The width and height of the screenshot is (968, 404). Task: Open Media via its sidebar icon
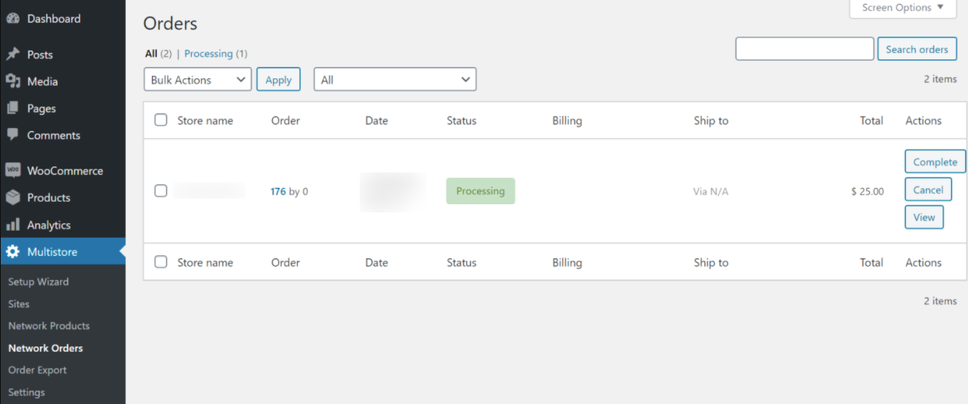click(x=12, y=81)
